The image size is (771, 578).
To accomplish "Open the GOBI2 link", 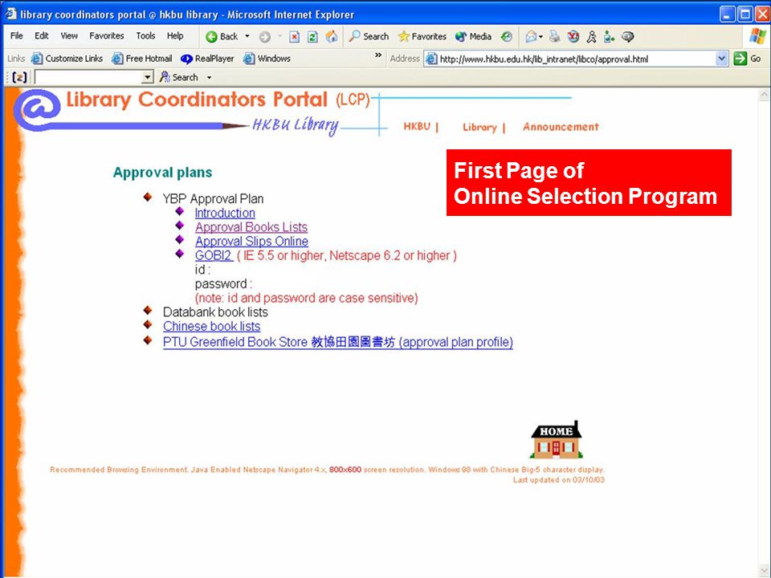I will click(x=213, y=255).
